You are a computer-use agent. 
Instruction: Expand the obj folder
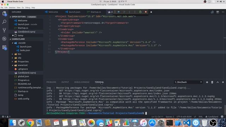pyautogui.click(x=13, y=58)
